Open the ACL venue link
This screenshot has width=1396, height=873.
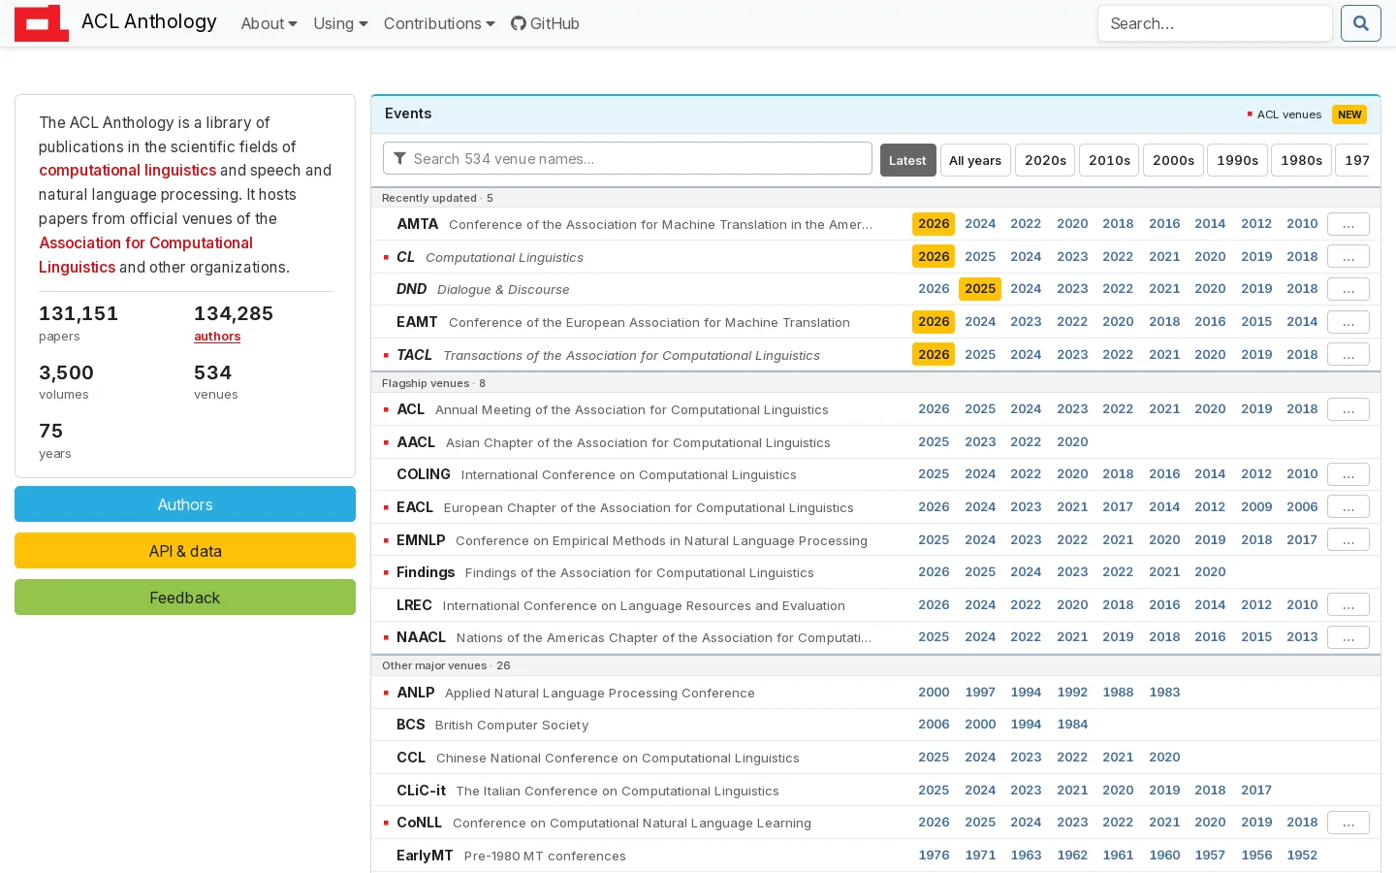(x=410, y=409)
